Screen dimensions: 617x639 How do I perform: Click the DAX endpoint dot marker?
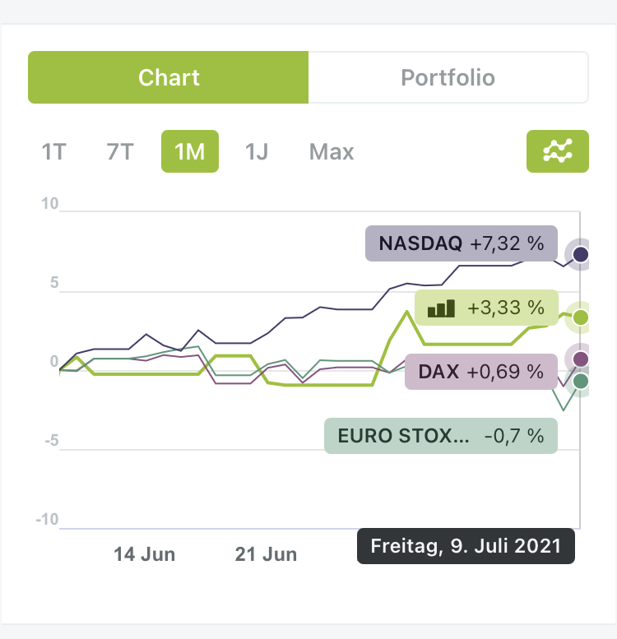(x=581, y=359)
